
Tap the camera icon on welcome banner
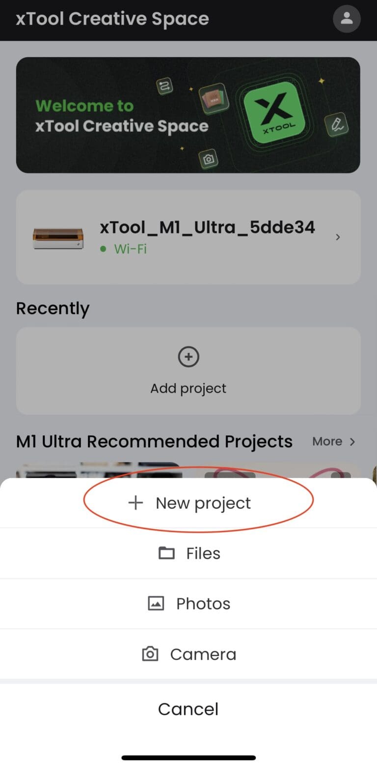(x=209, y=159)
